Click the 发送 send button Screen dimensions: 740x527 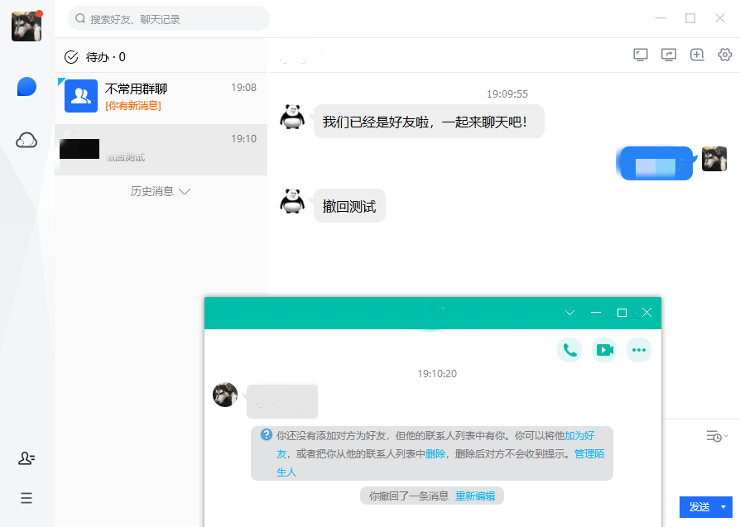click(x=699, y=507)
